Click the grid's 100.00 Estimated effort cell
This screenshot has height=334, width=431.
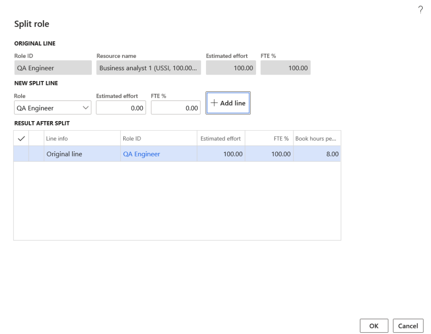221,154
